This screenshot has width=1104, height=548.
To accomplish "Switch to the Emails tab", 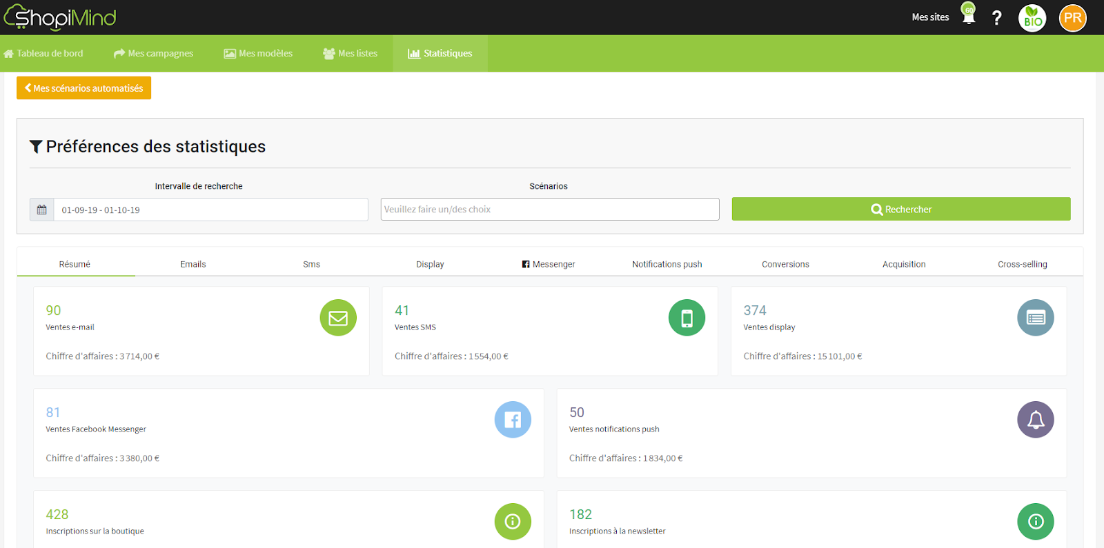I will click(x=193, y=264).
